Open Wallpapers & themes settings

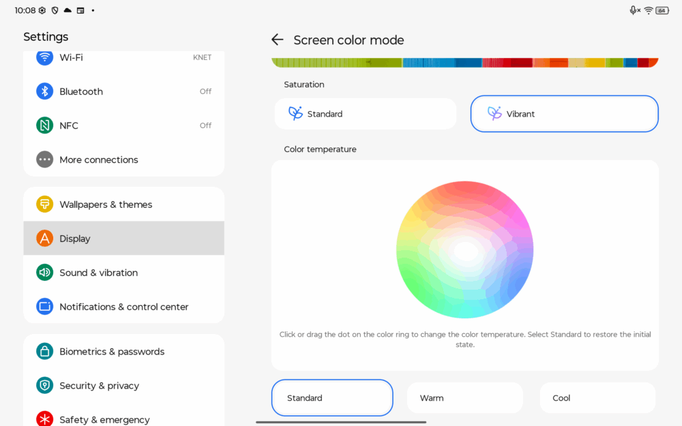[x=124, y=204]
